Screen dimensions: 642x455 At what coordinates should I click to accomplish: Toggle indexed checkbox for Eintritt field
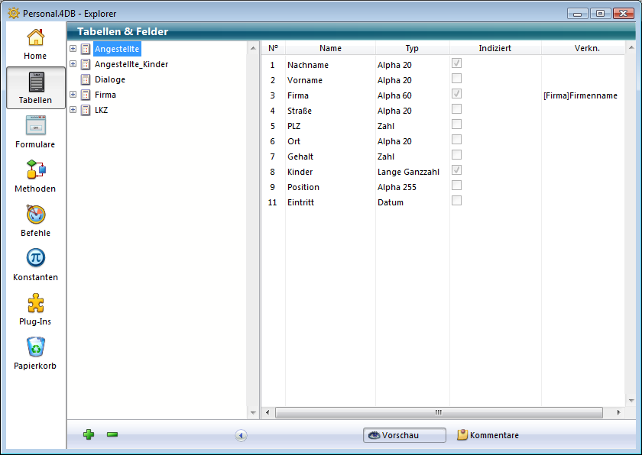[x=457, y=201]
